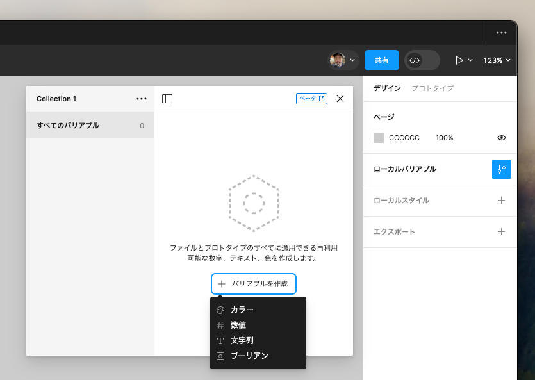Select すべてのバリアブル in the collection sidebar
Viewport: 535px width, 380px height.
tap(69, 126)
